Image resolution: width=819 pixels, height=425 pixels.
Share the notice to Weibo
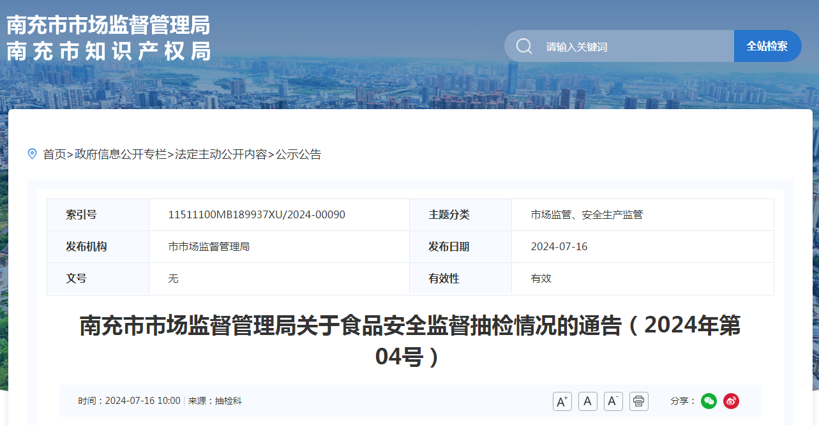731,401
